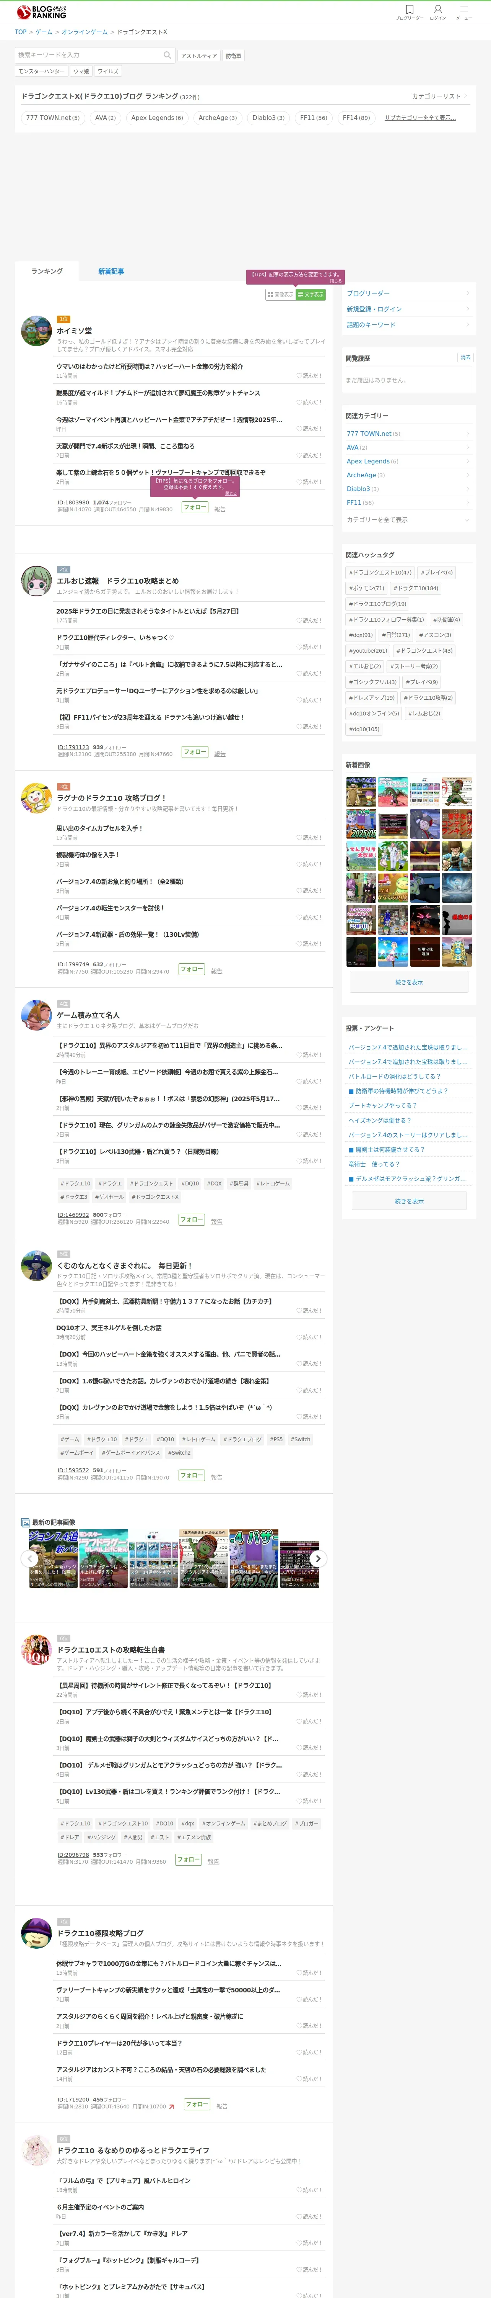The height and width of the screenshot is (2298, 491).
Task: Go to ゲーム breadcrumb
Action: point(44,32)
